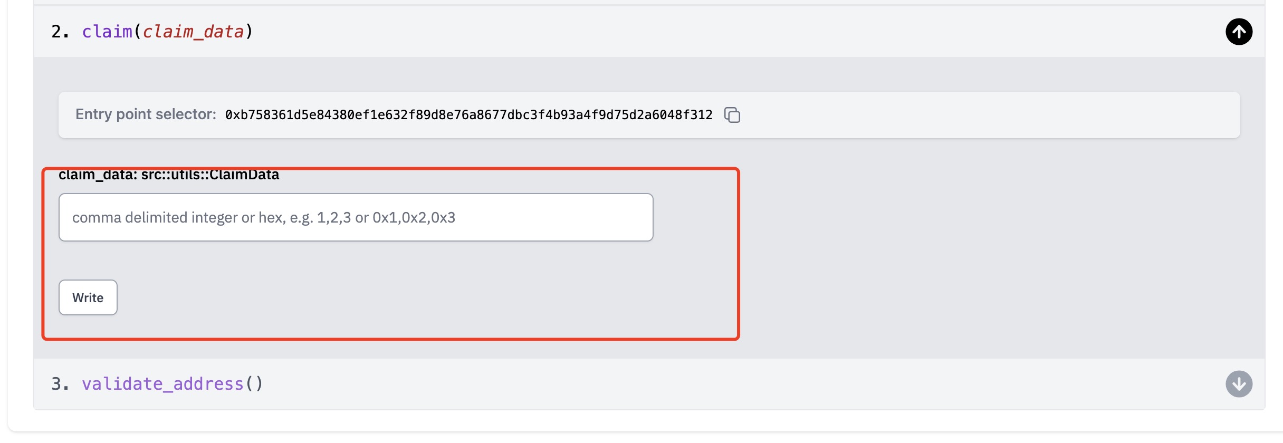Image resolution: width=1283 pixels, height=443 pixels.
Task: Click the Write button
Action: tap(88, 297)
